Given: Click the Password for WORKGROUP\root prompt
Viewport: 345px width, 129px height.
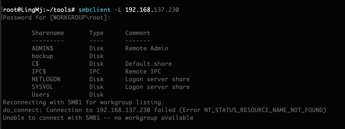Looking at the screenshot, I should 56,18.
